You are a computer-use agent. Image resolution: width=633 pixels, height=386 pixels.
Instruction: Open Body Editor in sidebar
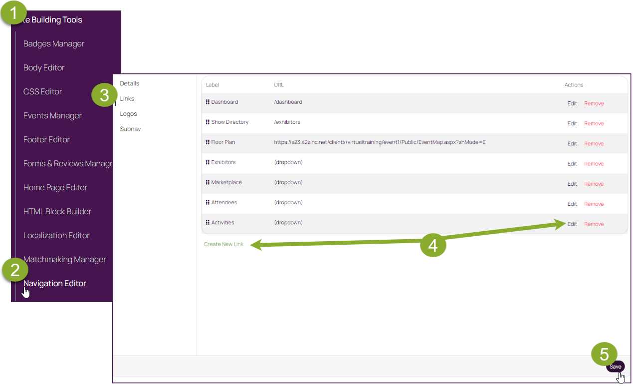(44, 67)
